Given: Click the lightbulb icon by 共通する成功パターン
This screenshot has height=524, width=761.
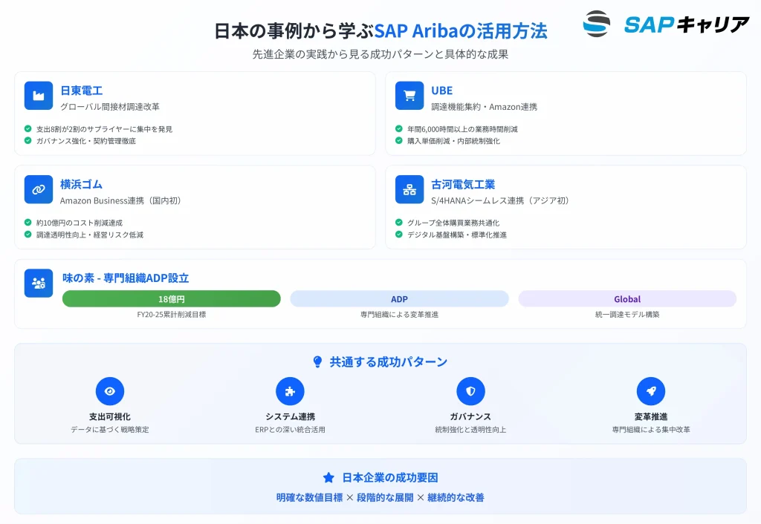Looking at the screenshot, I should click(317, 362).
